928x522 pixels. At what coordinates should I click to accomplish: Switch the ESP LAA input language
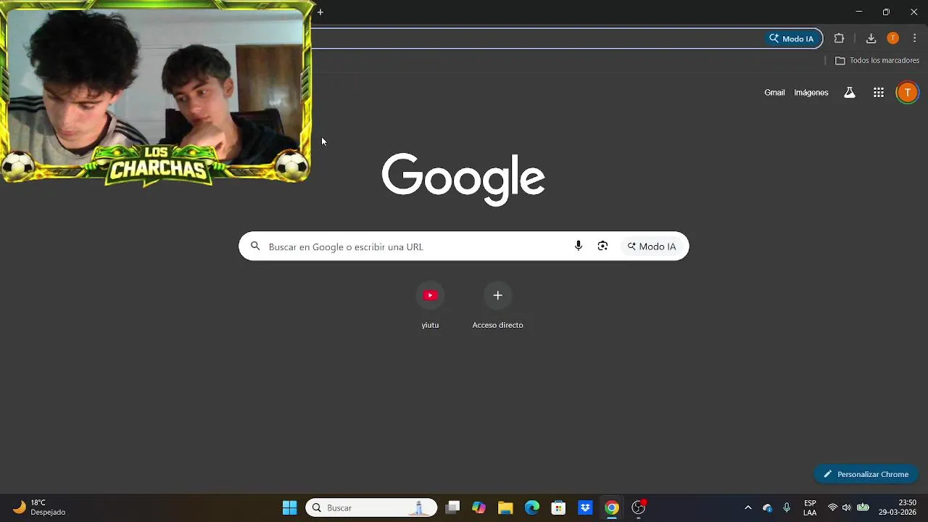(x=810, y=507)
